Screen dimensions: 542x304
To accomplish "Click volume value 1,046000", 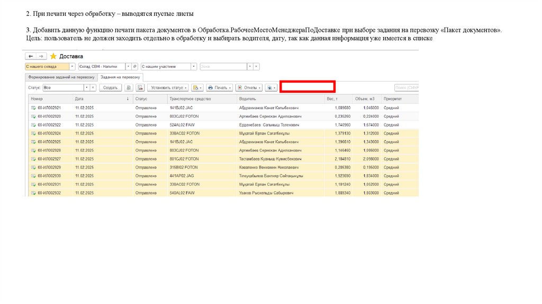I will pyautogui.click(x=371, y=108).
